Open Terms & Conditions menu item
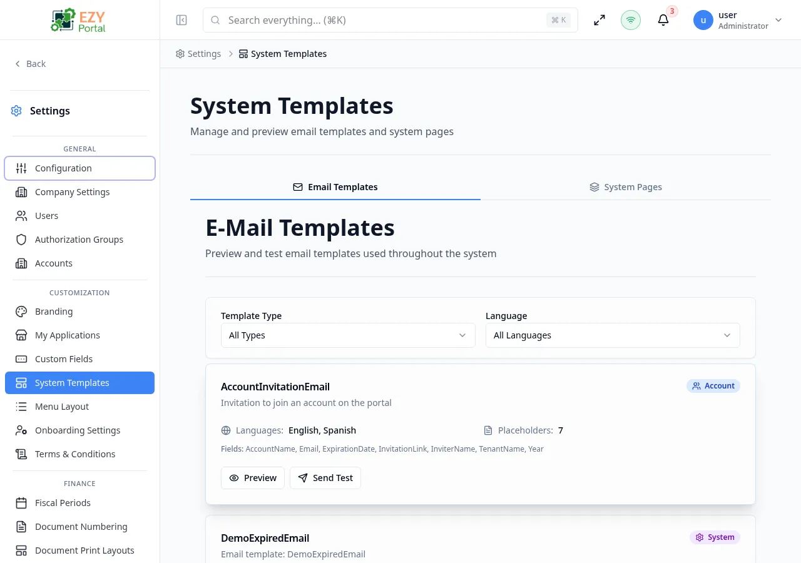 point(80,454)
